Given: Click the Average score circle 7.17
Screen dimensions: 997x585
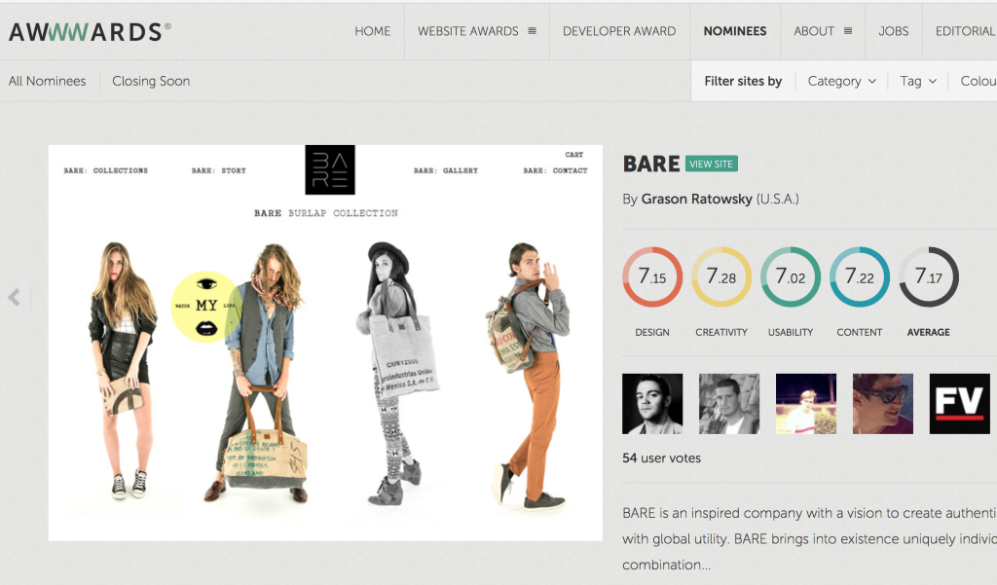Looking at the screenshot, I should (x=928, y=276).
